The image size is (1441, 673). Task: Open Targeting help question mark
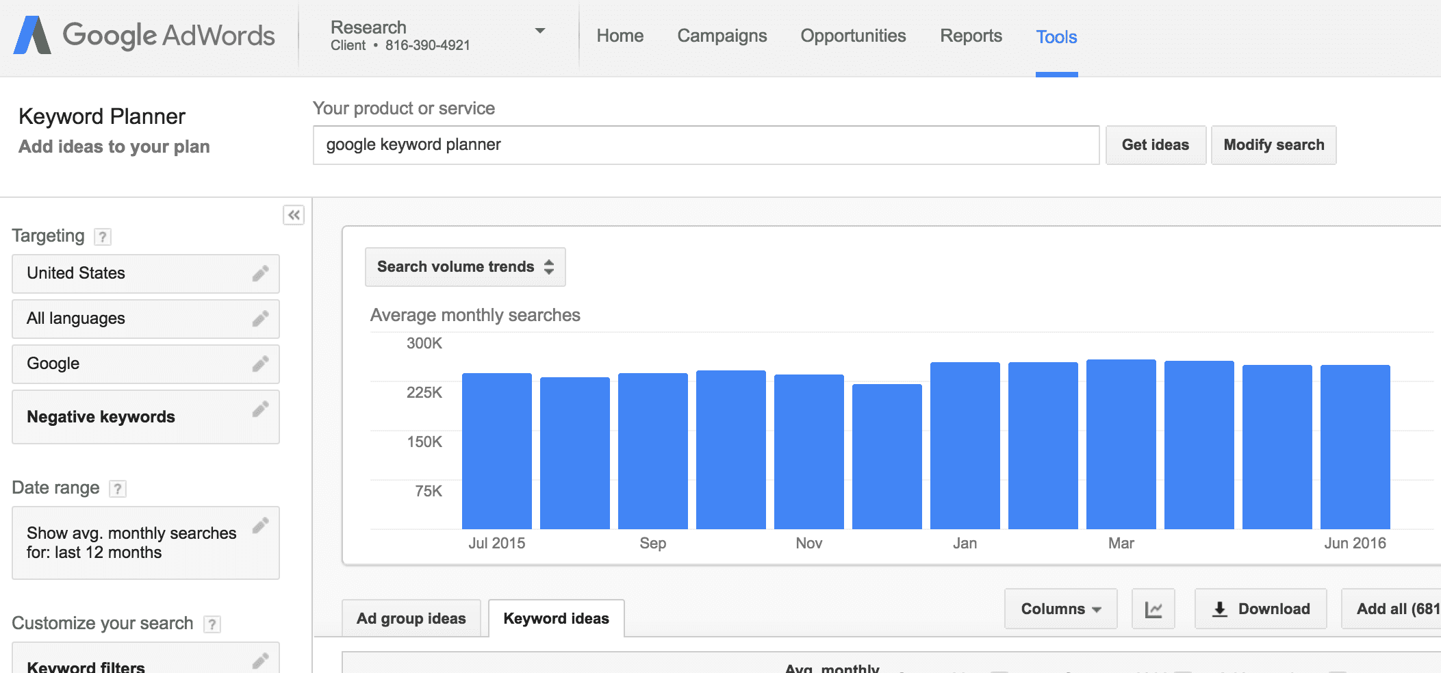[103, 237]
